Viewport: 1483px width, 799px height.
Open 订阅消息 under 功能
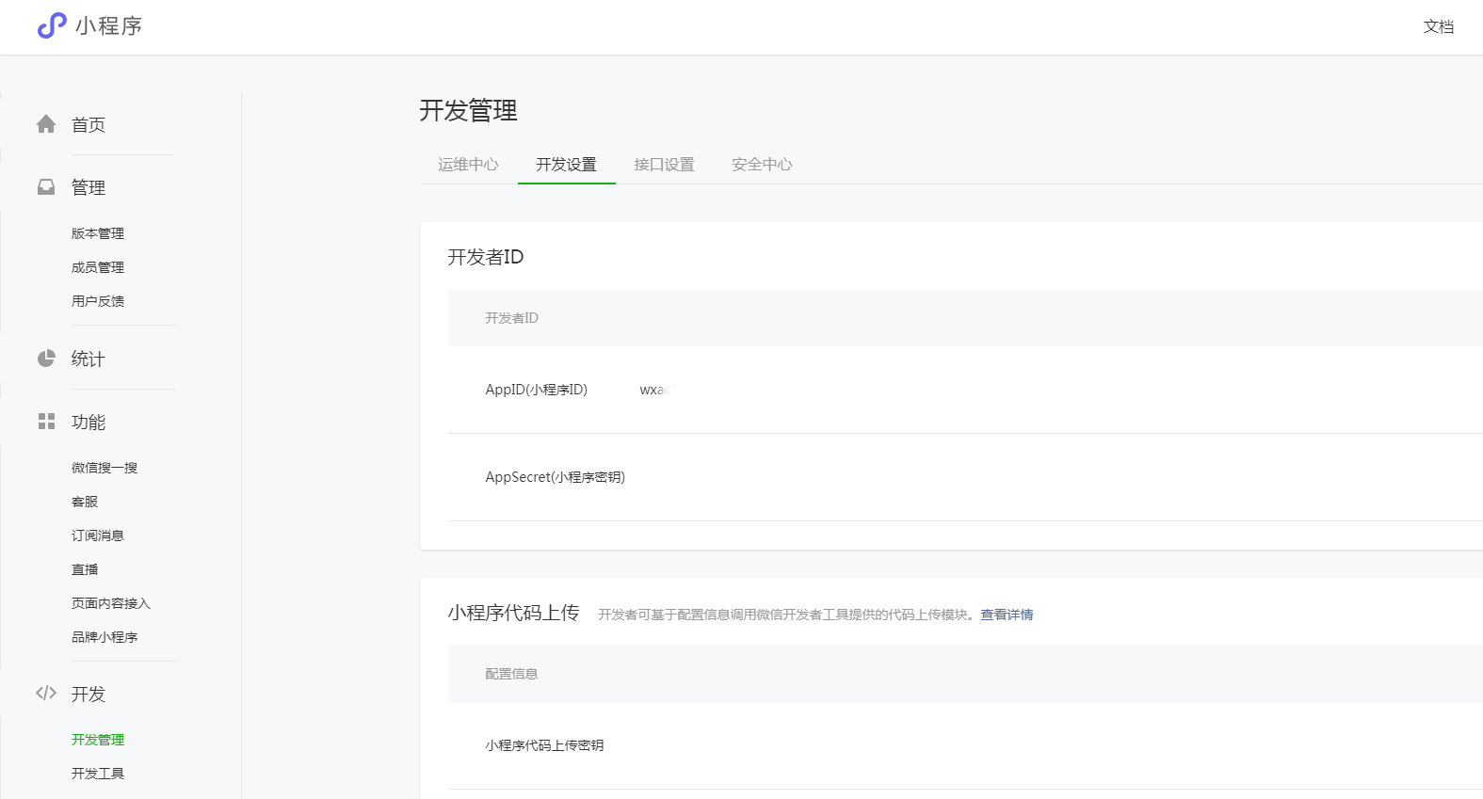[98, 535]
